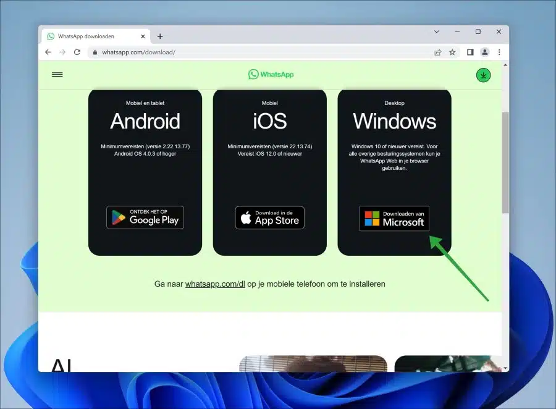Go back to previous page
556x409 pixels.
48,52
